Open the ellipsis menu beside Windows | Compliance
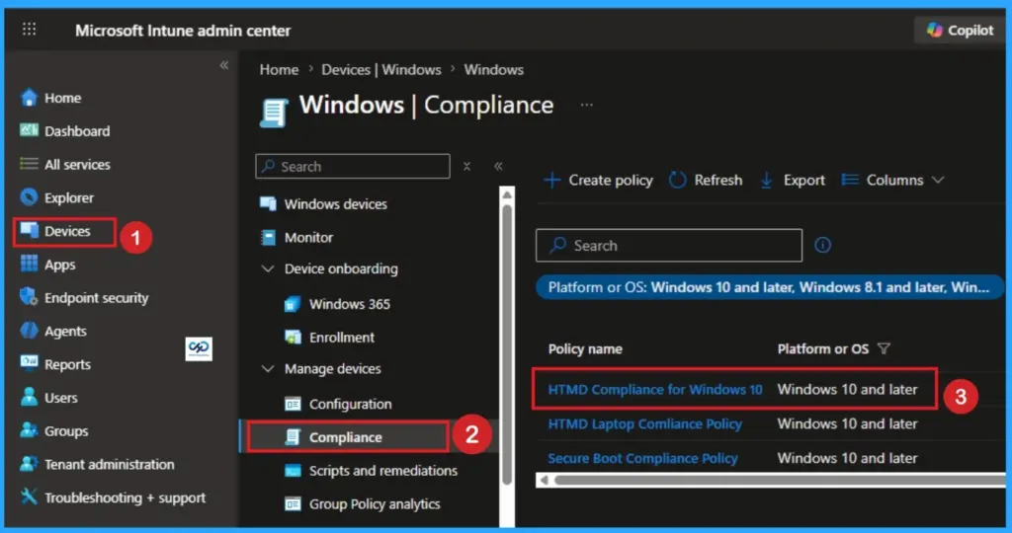The image size is (1012, 533). (x=586, y=105)
